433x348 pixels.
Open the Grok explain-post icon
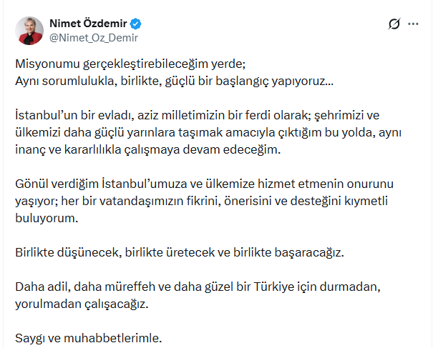click(x=394, y=24)
